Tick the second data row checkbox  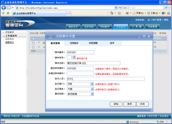(33, 47)
